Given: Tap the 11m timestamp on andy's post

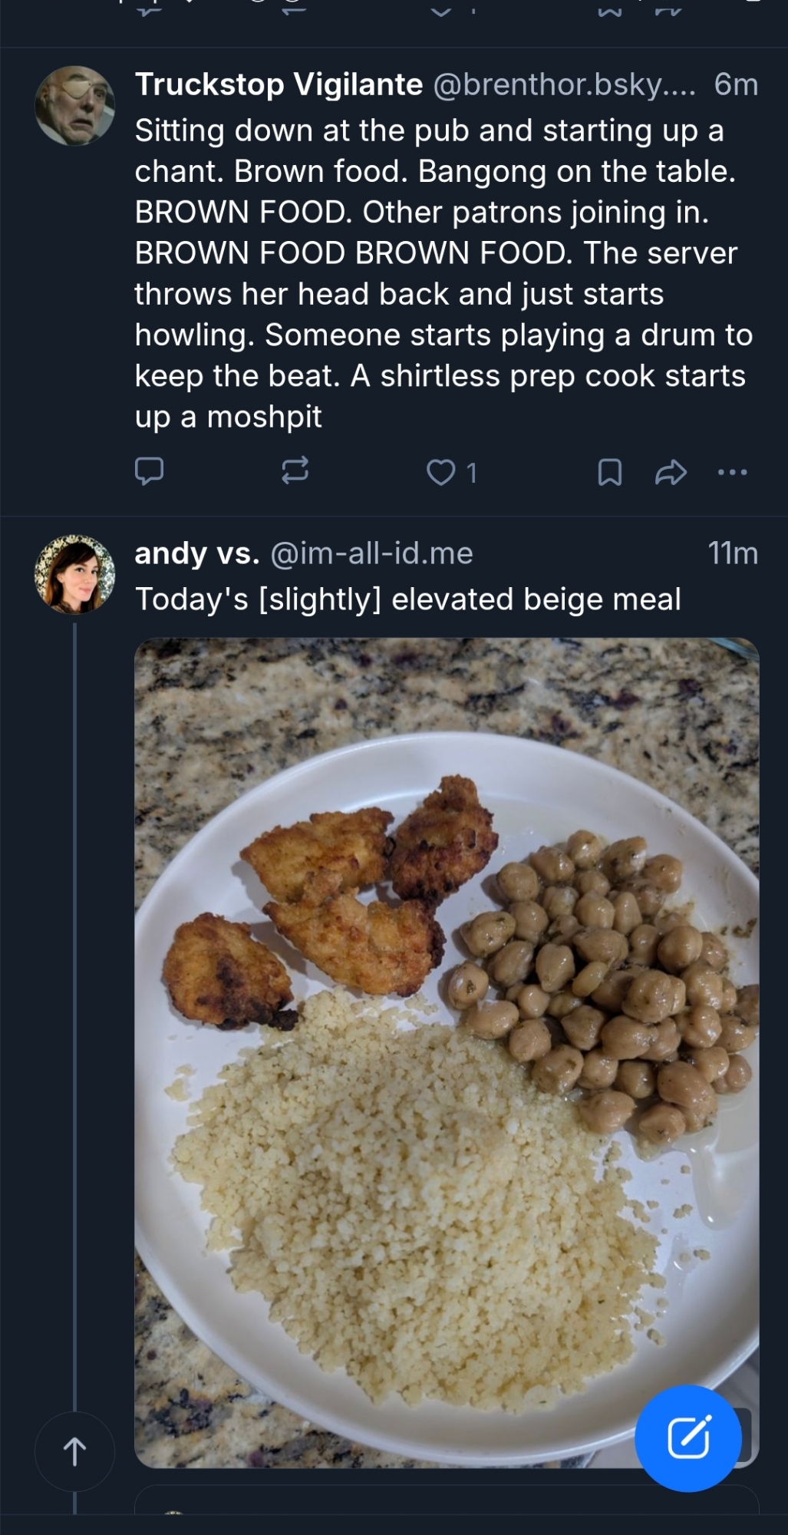Looking at the screenshot, I should pyautogui.click(x=733, y=553).
